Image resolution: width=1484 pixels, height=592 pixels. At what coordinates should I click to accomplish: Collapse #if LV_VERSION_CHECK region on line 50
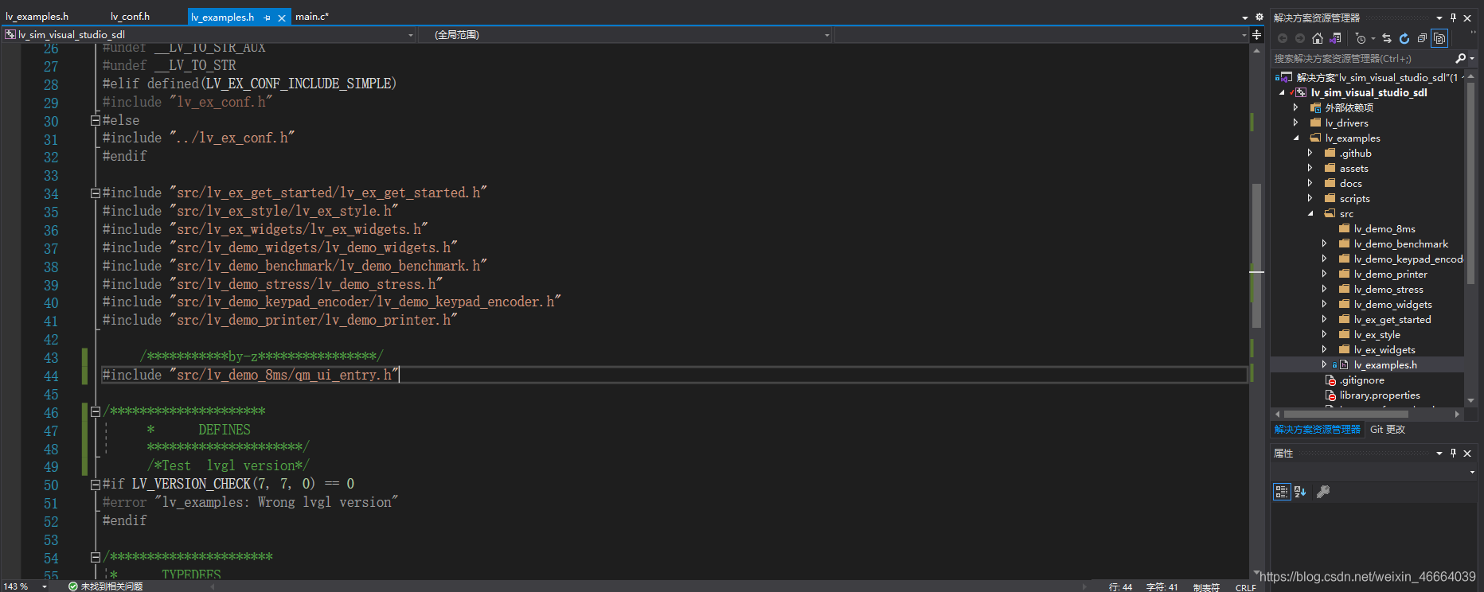pyautogui.click(x=96, y=485)
